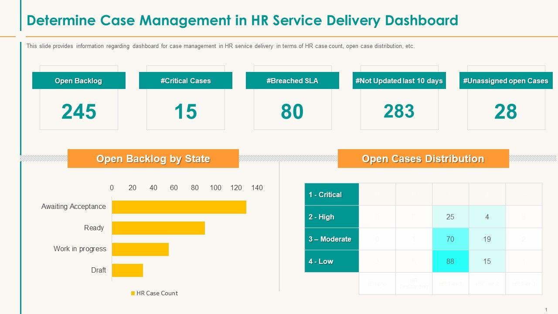Click the Open Backlog header tile
The image size is (558, 314).
click(x=78, y=81)
